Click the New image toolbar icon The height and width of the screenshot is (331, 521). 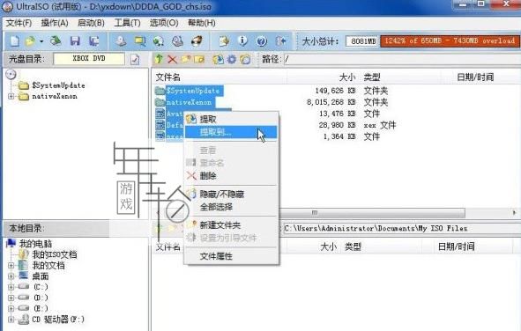click(14, 41)
